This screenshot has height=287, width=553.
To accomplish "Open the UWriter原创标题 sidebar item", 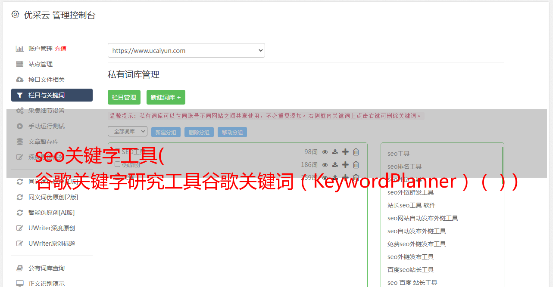I will pyautogui.click(x=52, y=244).
